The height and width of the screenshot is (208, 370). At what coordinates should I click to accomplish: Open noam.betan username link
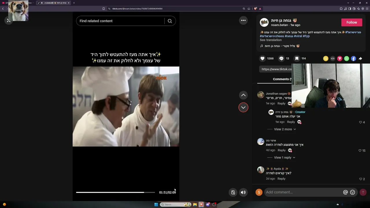[x=279, y=25]
